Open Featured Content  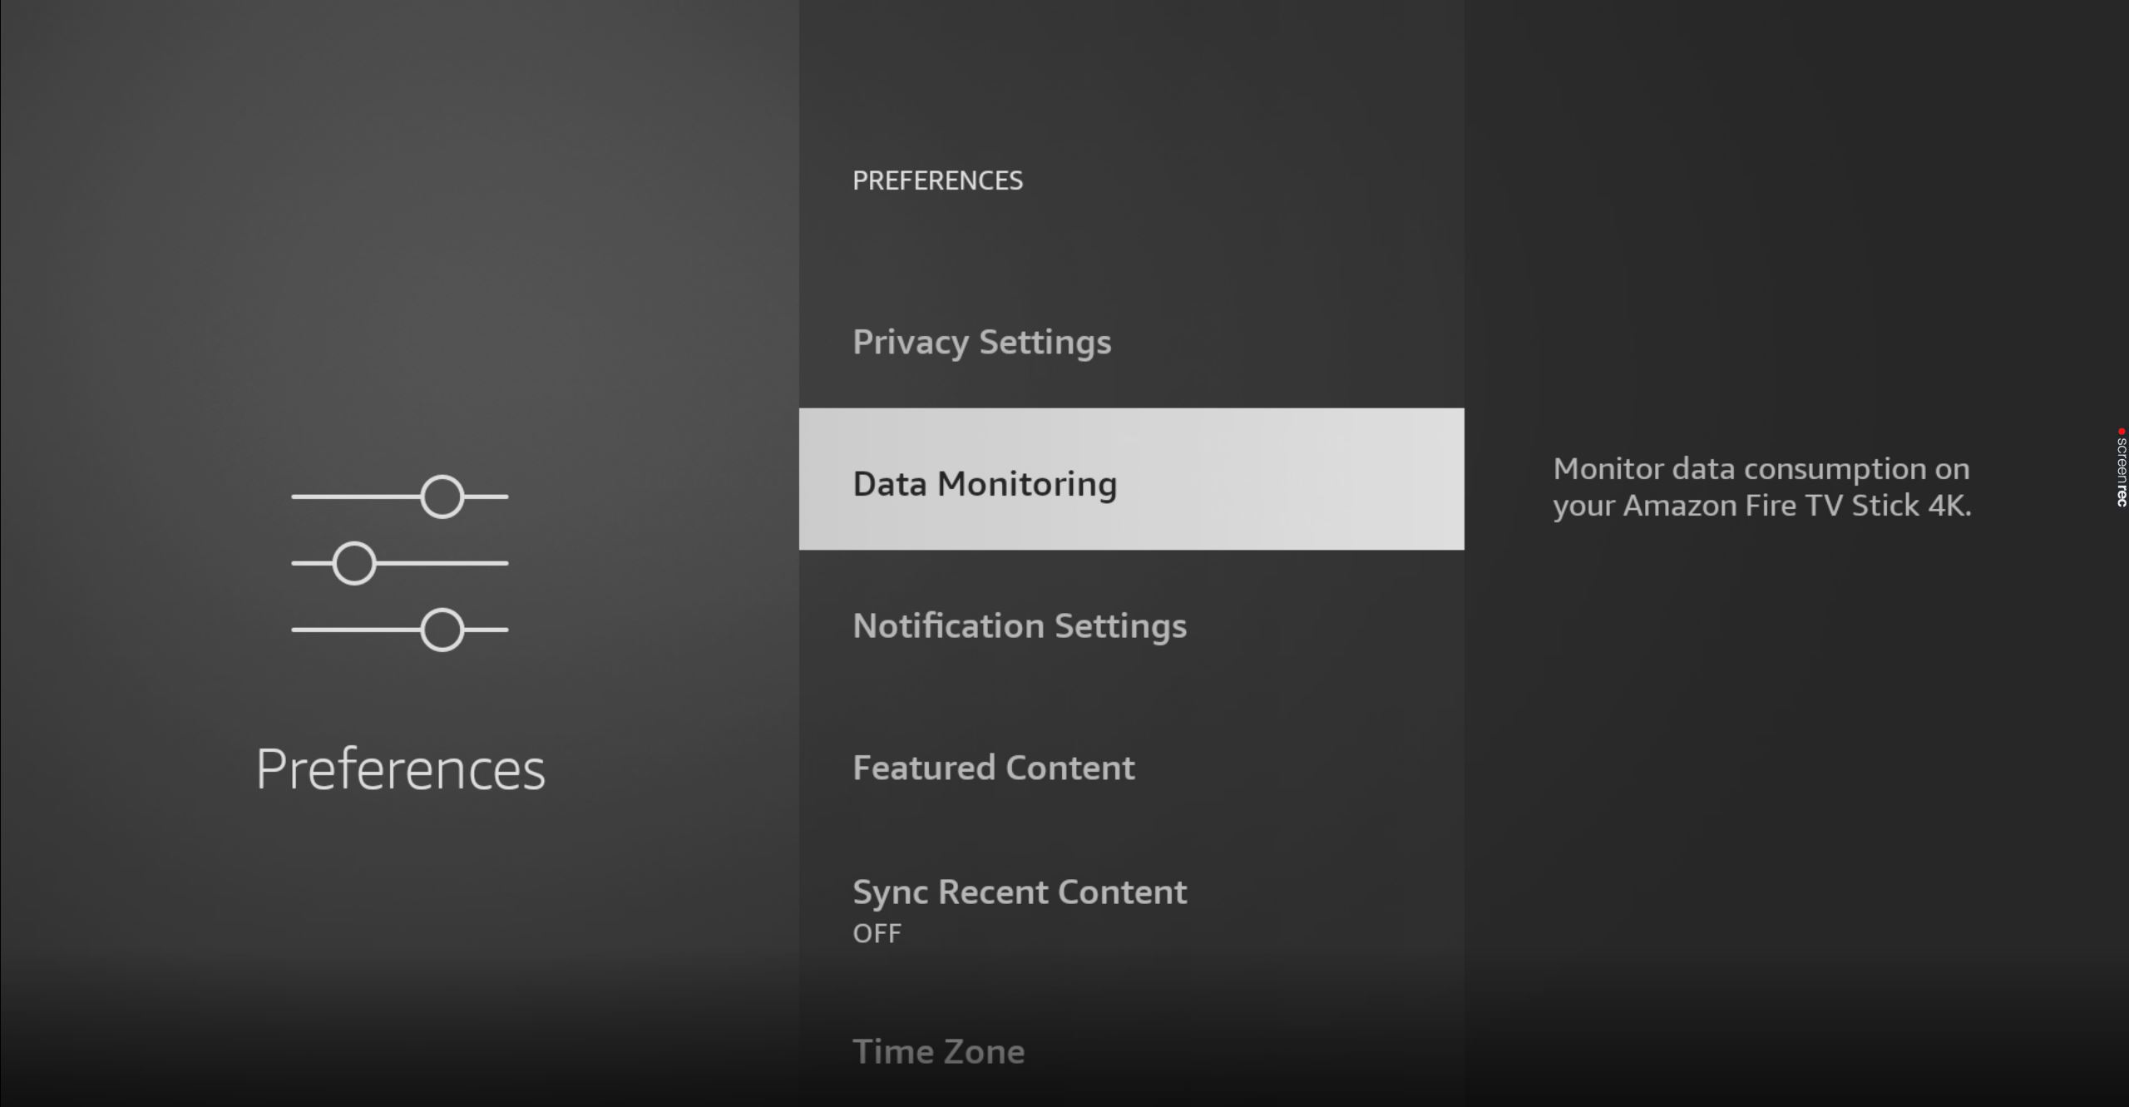coord(993,768)
